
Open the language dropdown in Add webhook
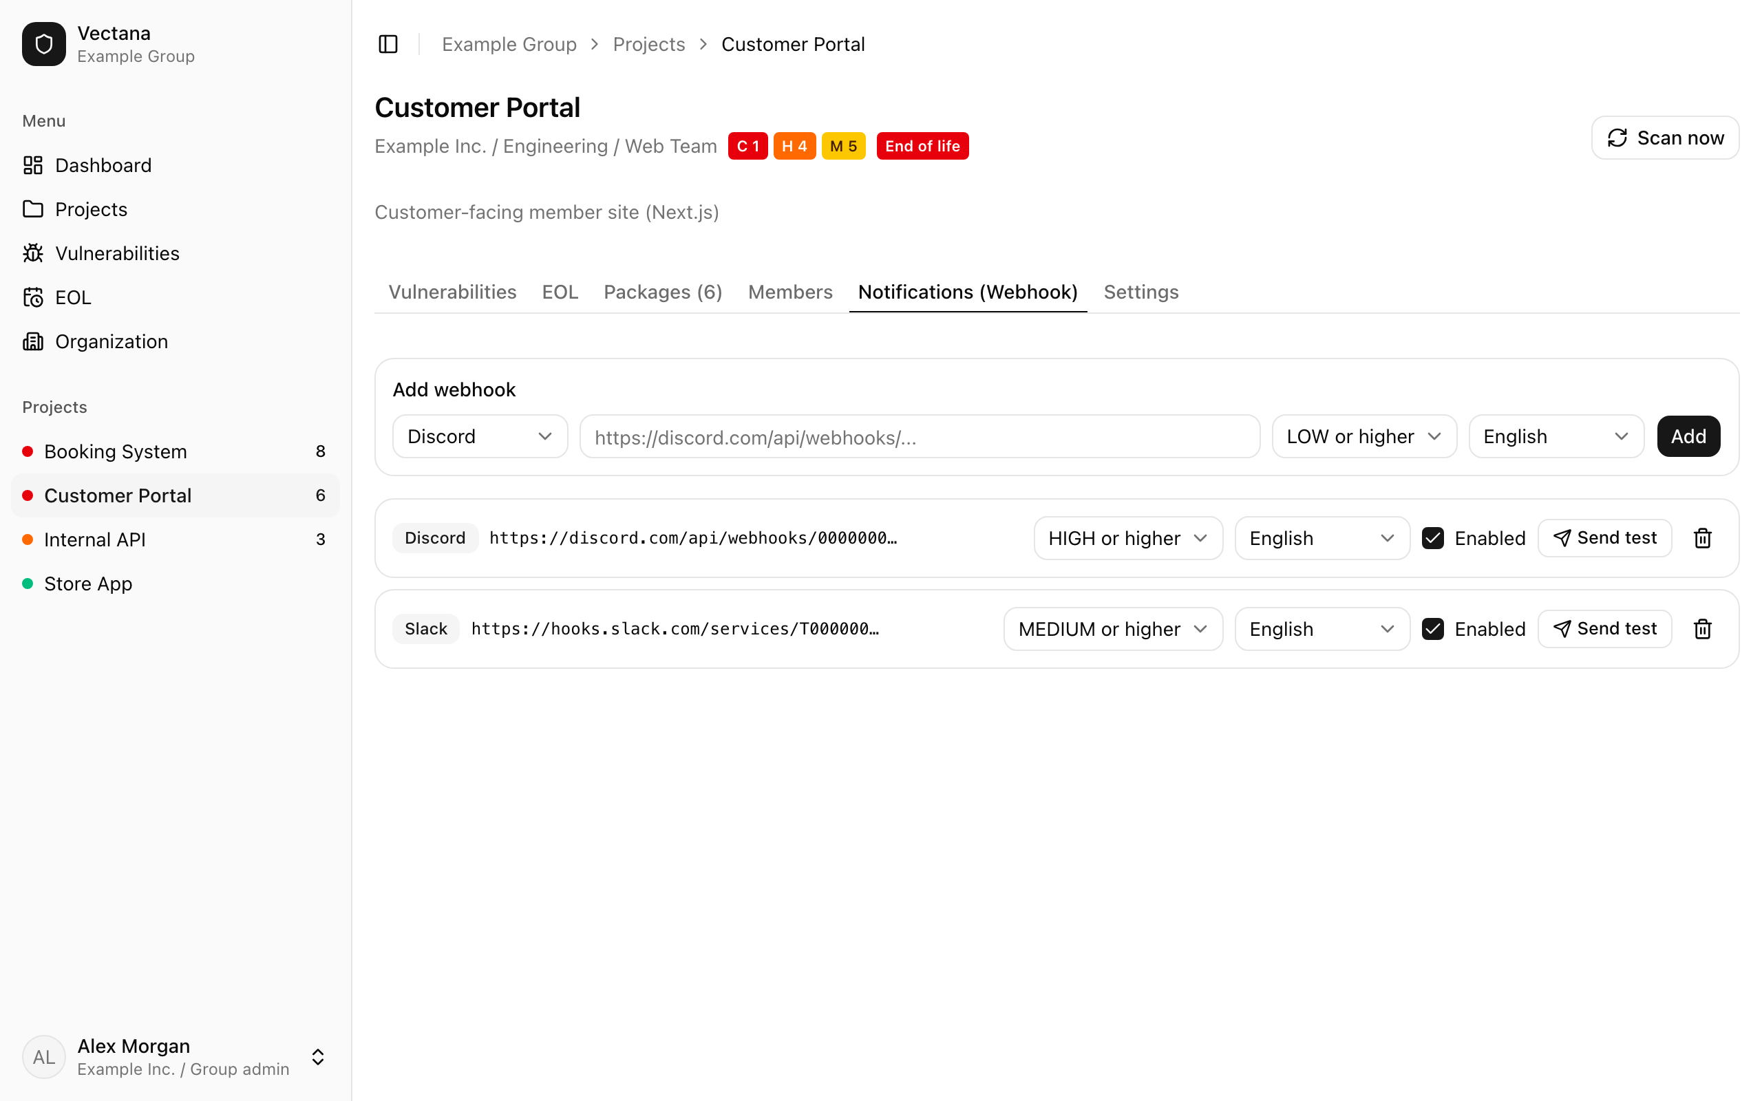pos(1556,436)
